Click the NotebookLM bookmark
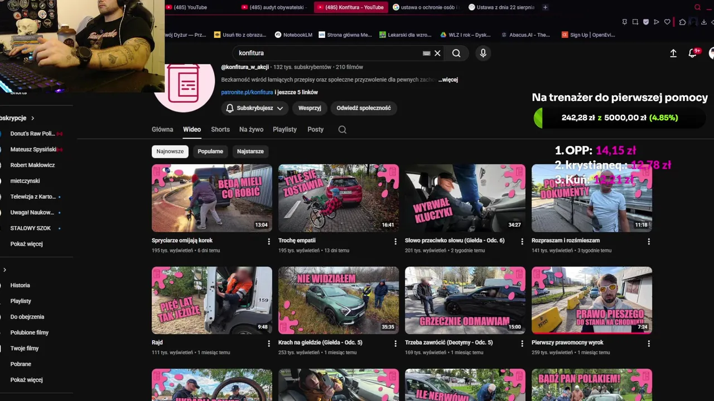This screenshot has height=401, width=714. tap(293, 35)
